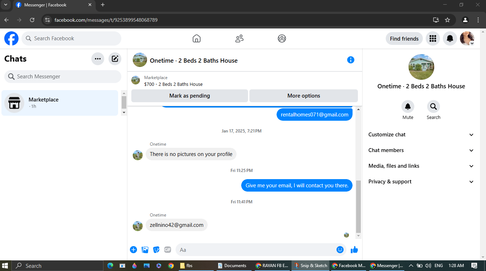The image size is (486, 271).
Task: Choose a GIF icon
Action: point(168,250)
